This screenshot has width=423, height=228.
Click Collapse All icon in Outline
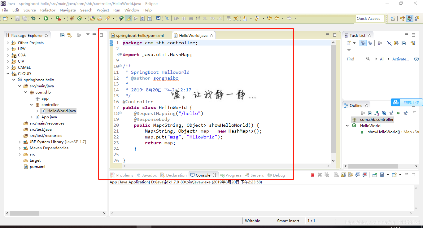point(370,113)
